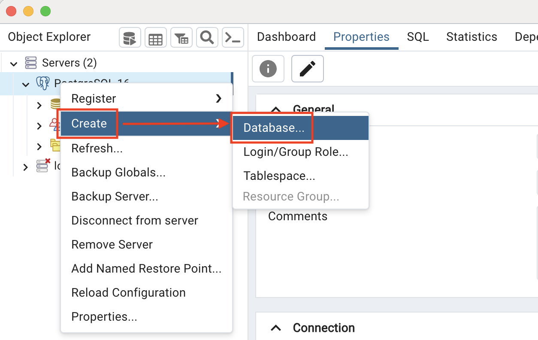This screenshot has height=340, width=538.
Task: Click the info icon button in Properties
Action: click(268, 69)
